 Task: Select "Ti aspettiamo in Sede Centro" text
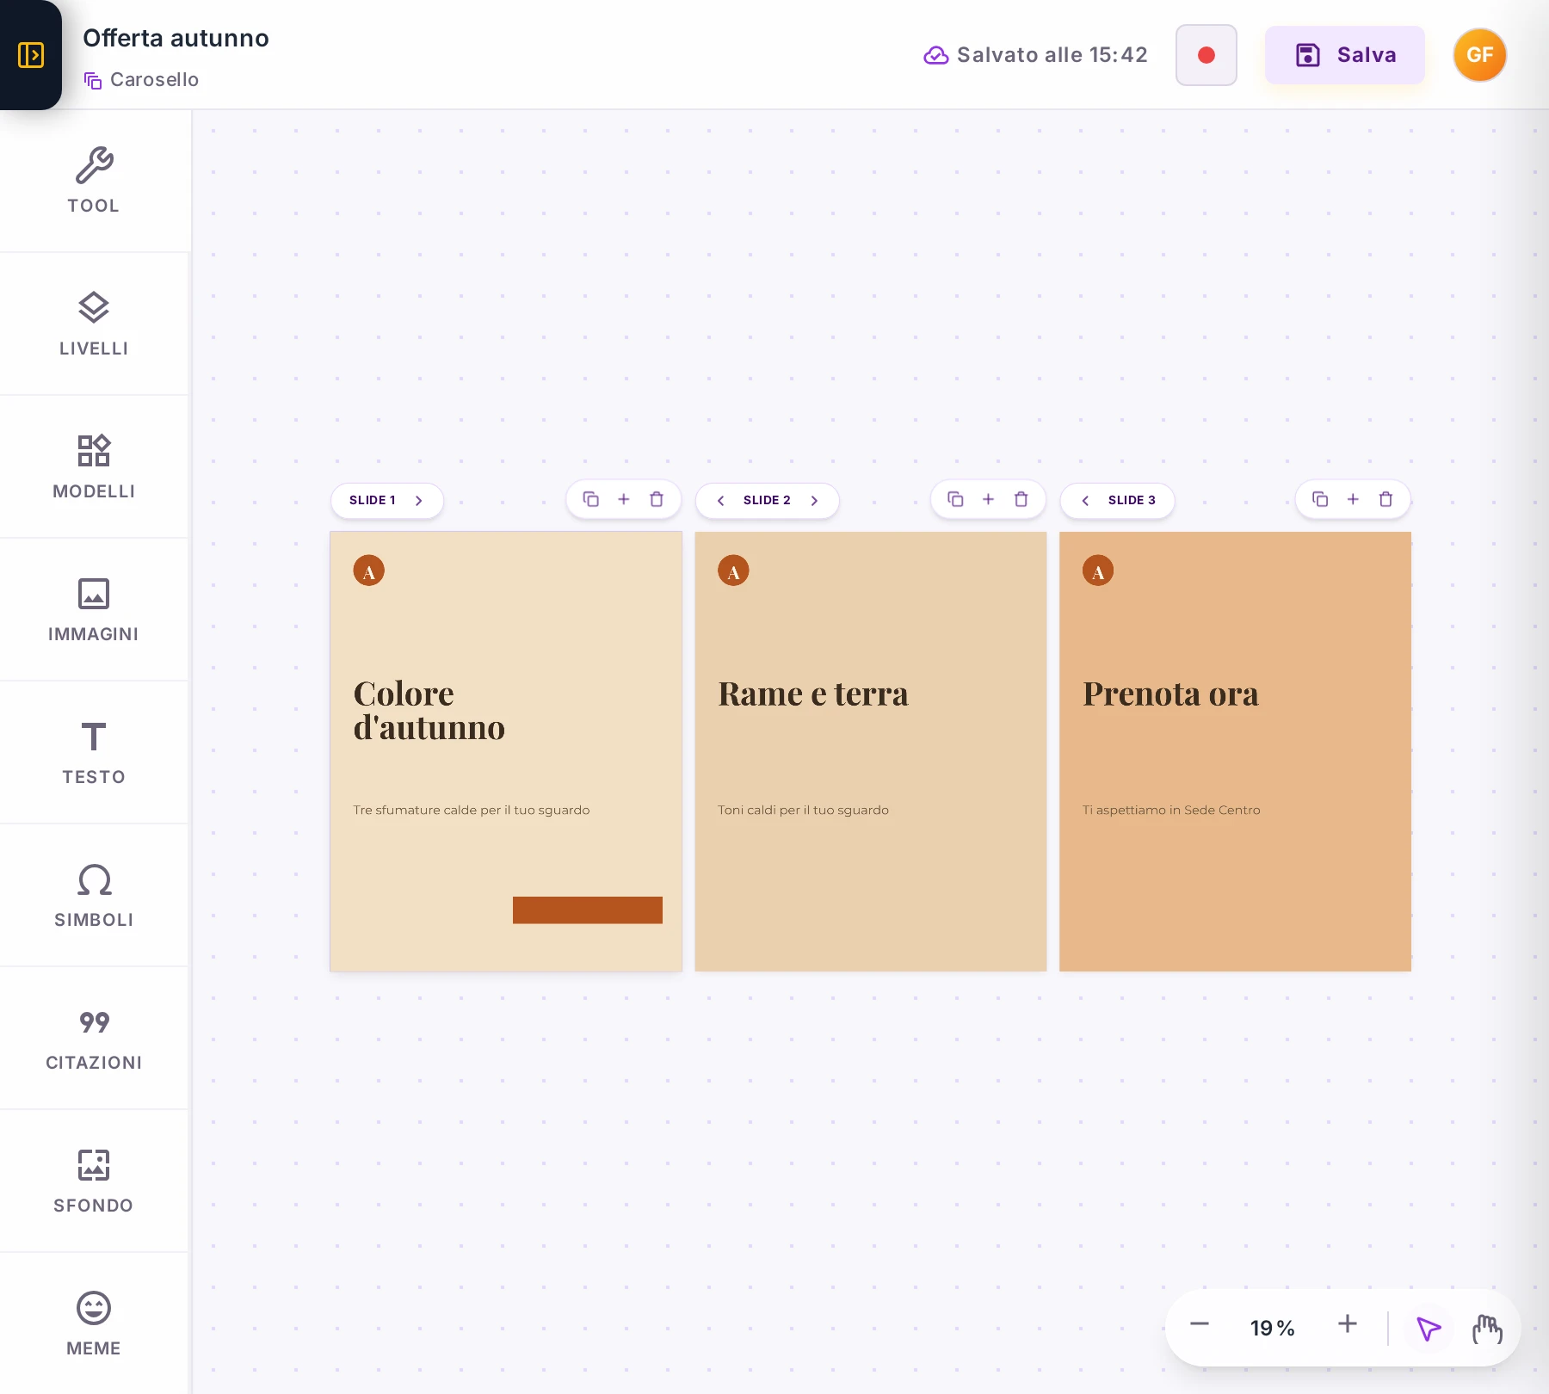click(1171, 810)
